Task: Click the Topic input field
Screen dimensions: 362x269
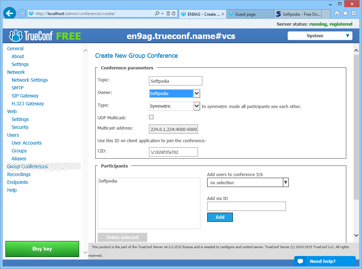Action: coord(175,81)
